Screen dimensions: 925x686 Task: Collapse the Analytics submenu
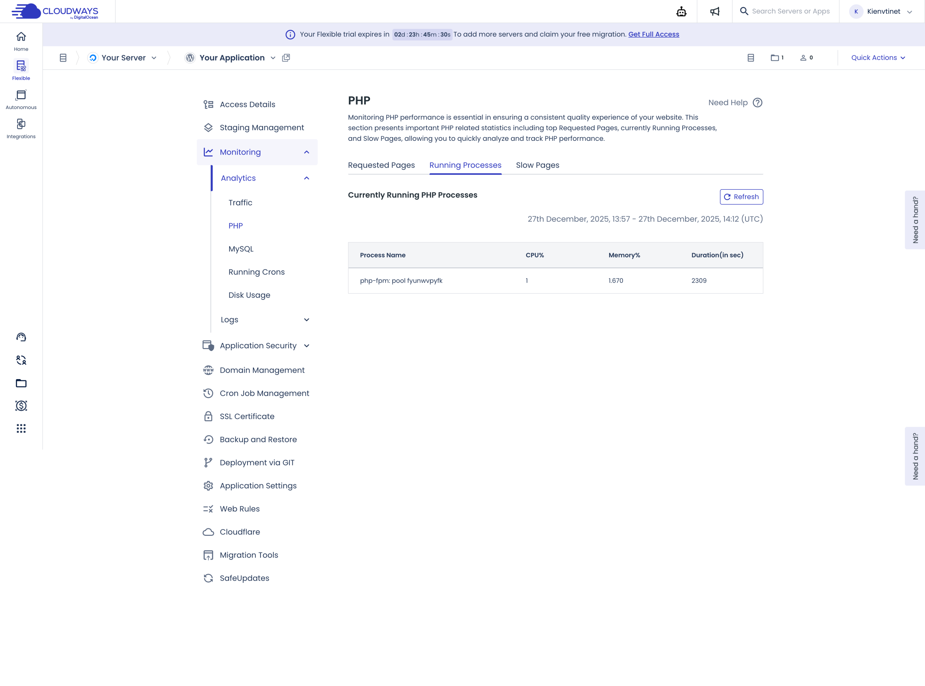[x=306, y=178]
